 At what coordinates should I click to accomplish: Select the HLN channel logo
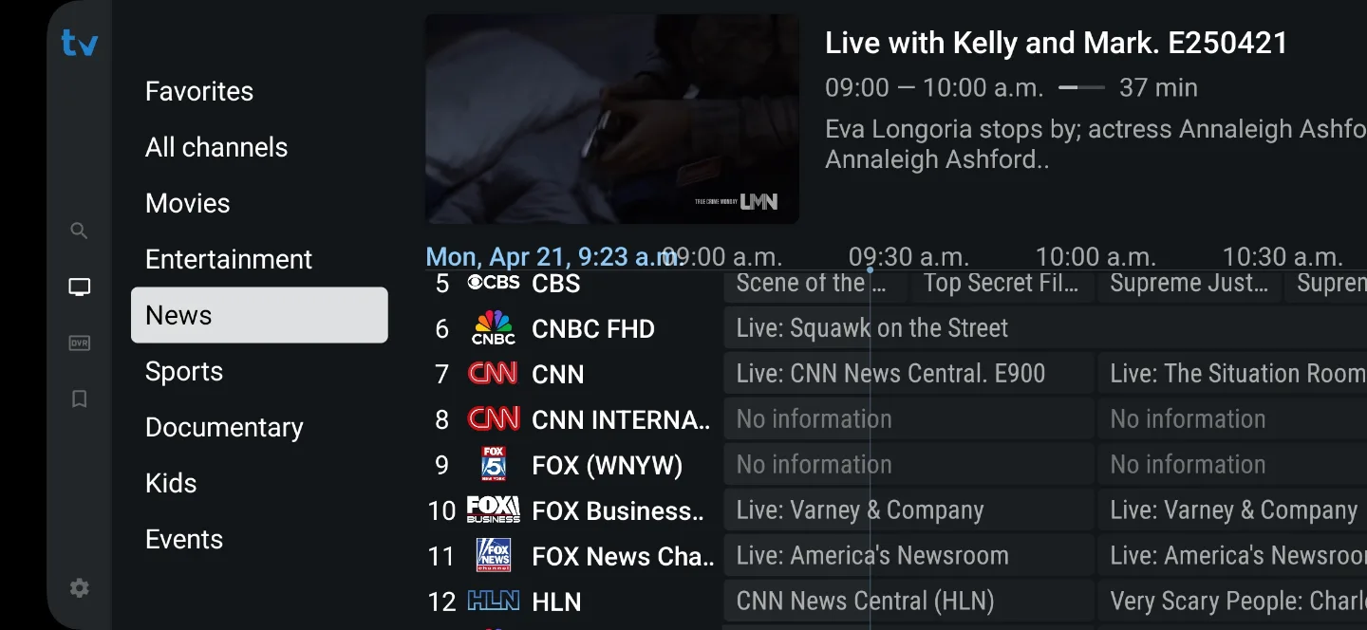[494, 601]
